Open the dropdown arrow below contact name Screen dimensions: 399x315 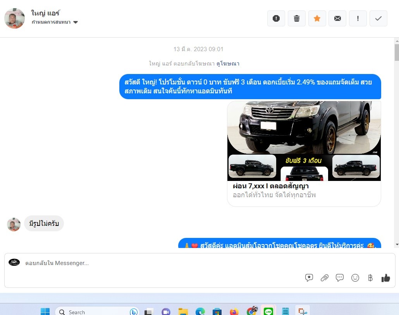click(76, 22)
